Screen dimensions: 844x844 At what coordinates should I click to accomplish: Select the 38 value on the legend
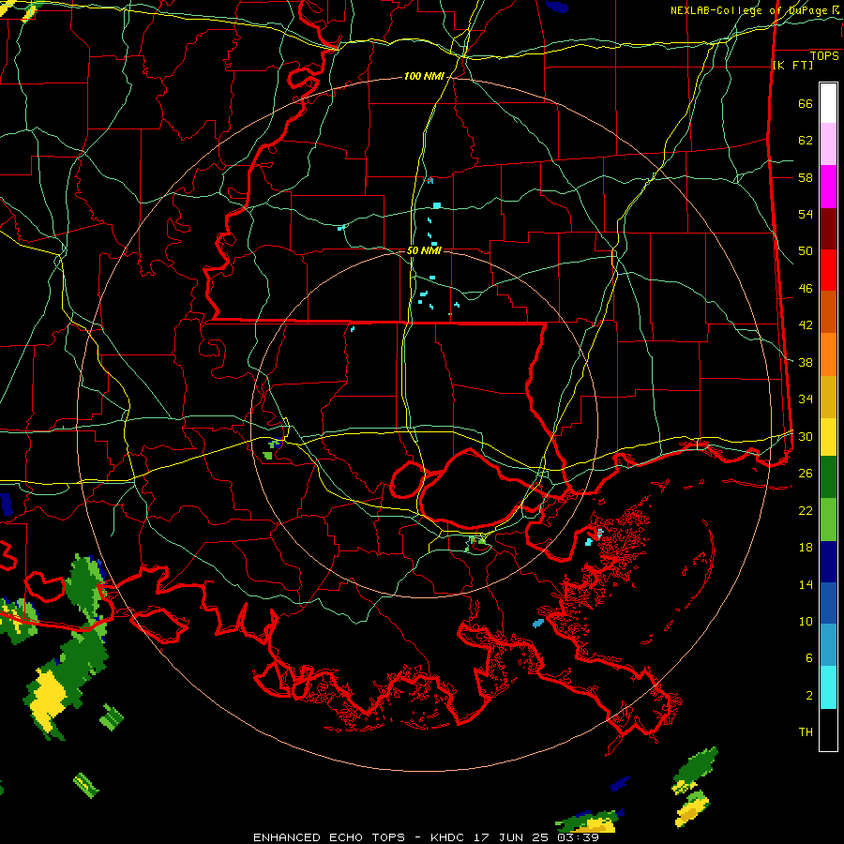point(806,362)
